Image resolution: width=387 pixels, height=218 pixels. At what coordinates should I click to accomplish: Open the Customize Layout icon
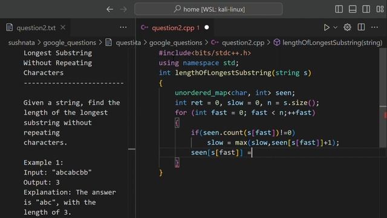pyautogui.click(x=380, y=9)
